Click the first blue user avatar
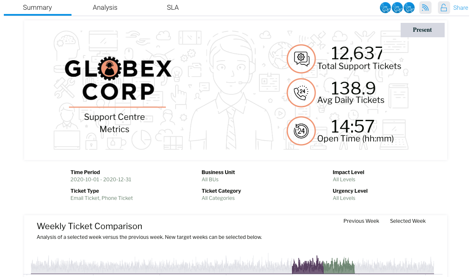 tap(385, 8)
